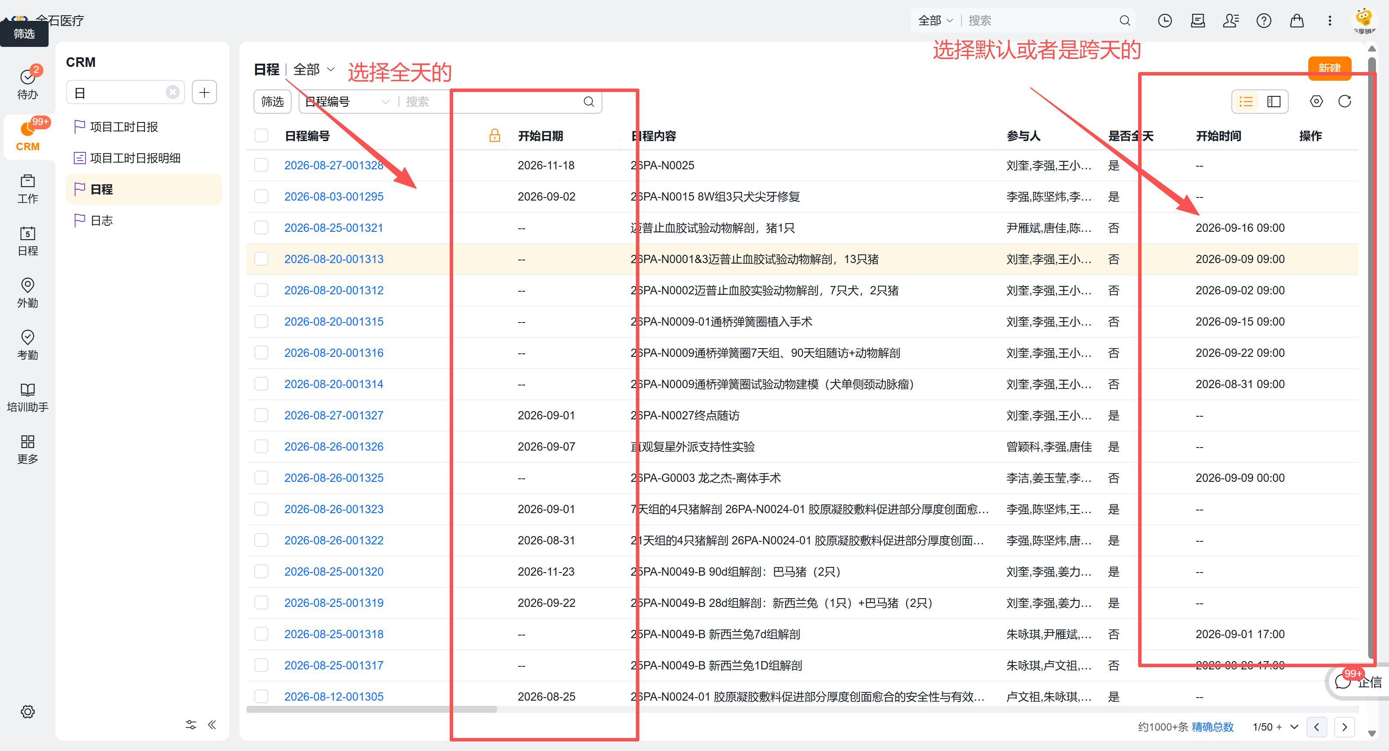Check the row 2026-08-20-001313
1389x751 pixels.
click(261, 259)
